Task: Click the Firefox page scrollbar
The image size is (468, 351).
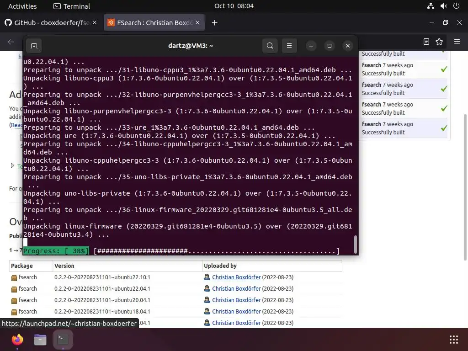Action: pos(465,186)
